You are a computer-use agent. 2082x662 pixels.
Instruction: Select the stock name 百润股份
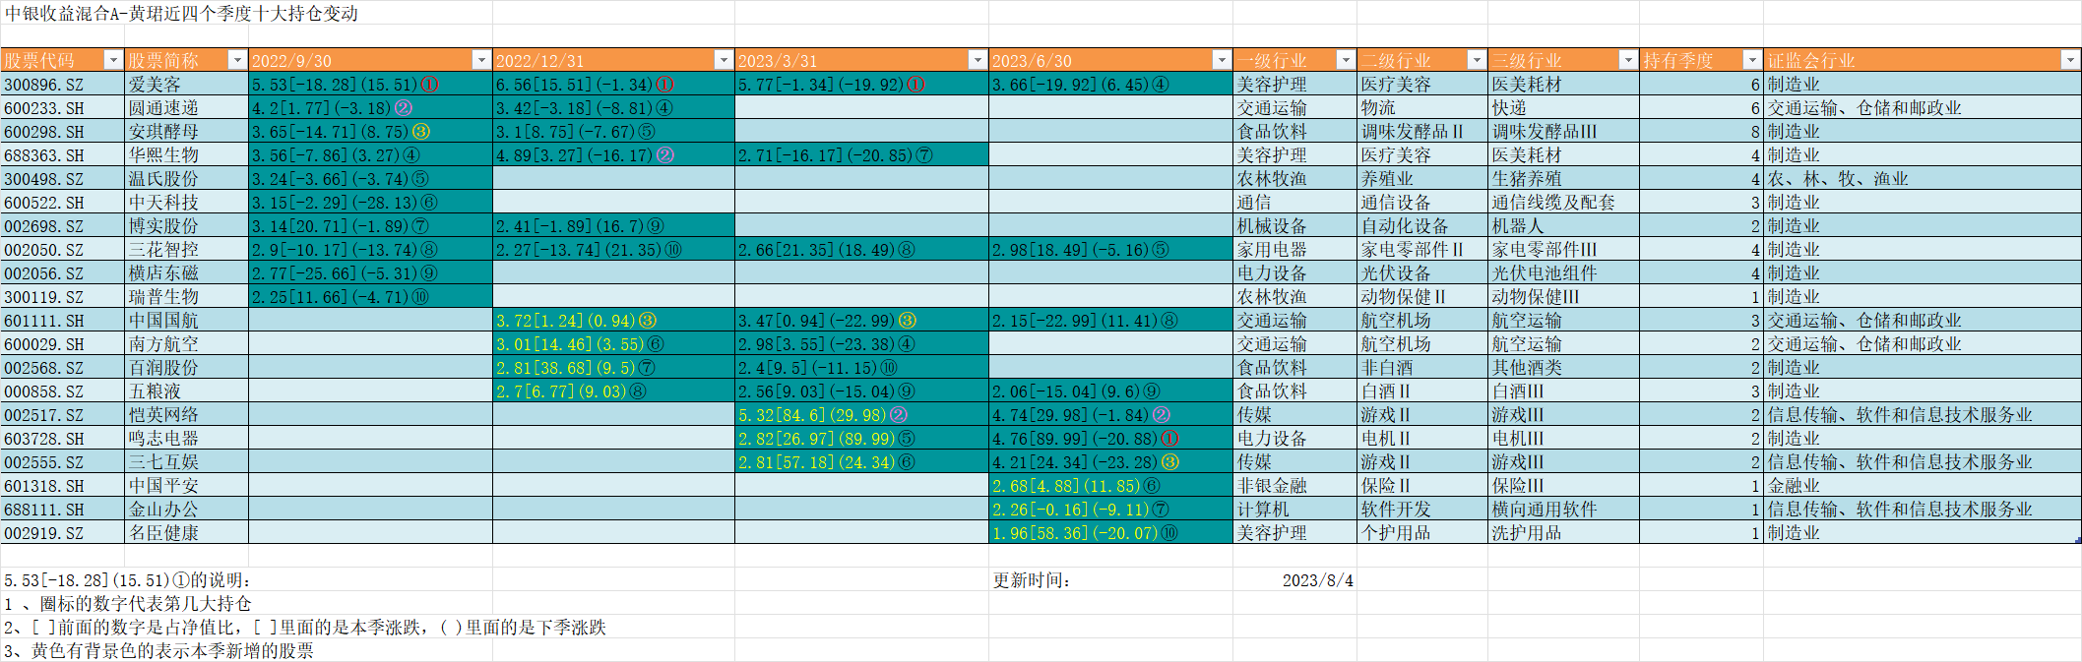pyautogui.click(x=186, y=368)
